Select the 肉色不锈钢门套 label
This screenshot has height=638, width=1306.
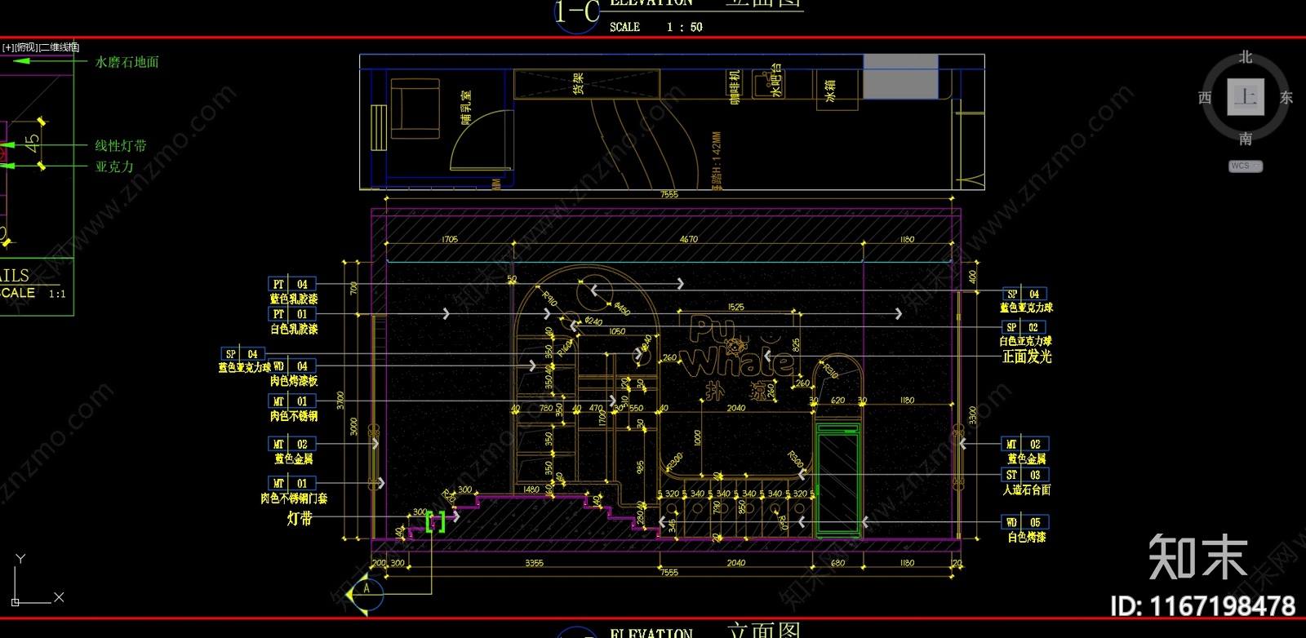tap(294, 498)
